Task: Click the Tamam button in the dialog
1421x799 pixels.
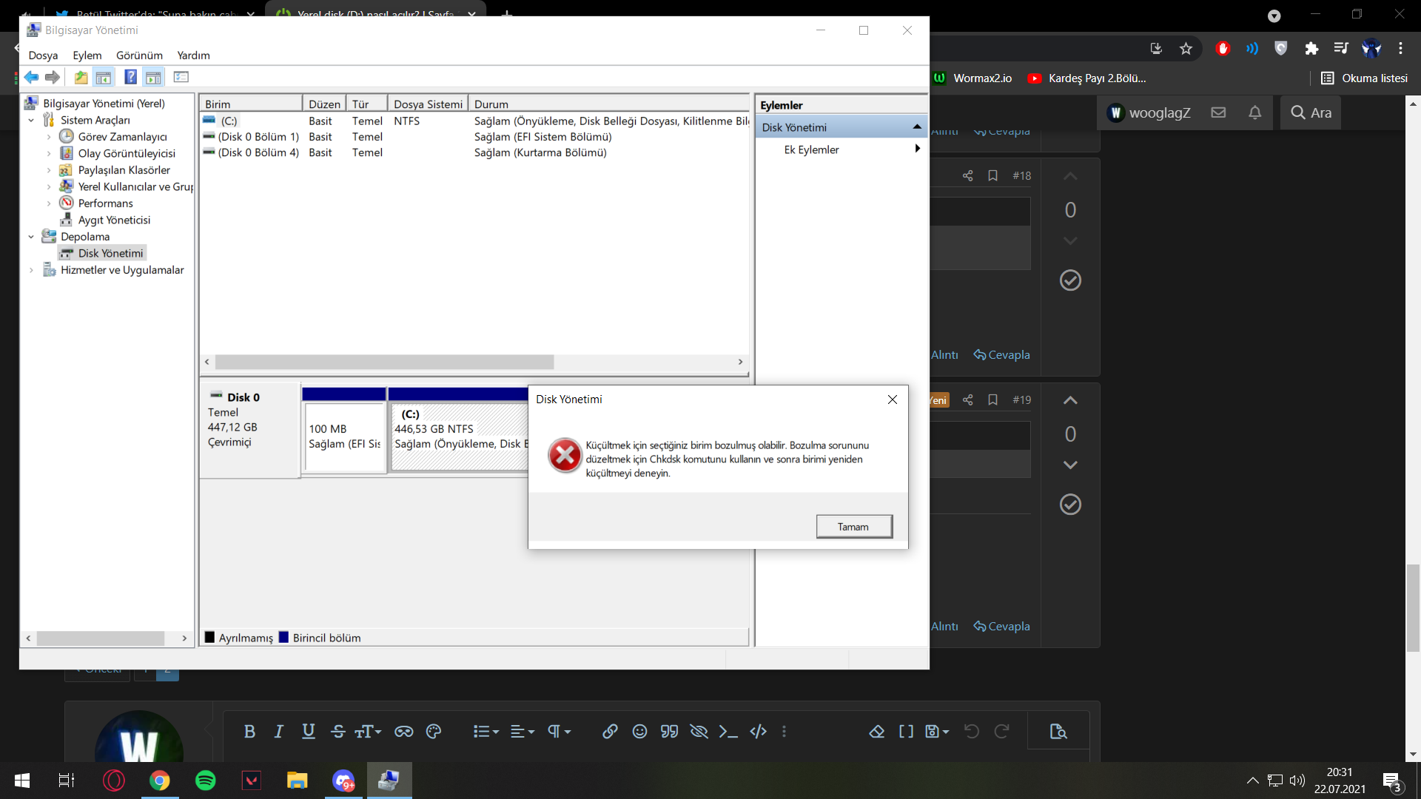Action: (853, 527)
